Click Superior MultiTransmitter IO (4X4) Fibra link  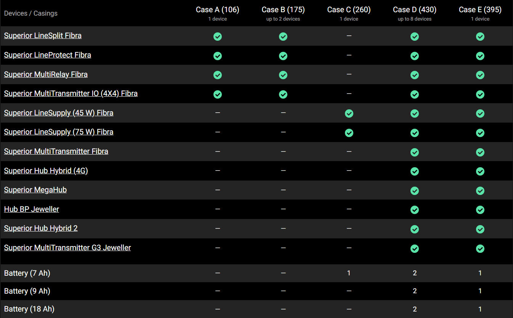click(x=71, y=94)
